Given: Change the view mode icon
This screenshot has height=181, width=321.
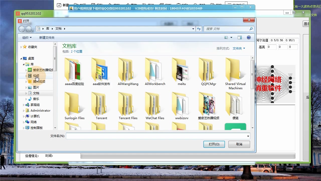Looking at the screenshot, I should pyautogui.click(x=226, y=37).
